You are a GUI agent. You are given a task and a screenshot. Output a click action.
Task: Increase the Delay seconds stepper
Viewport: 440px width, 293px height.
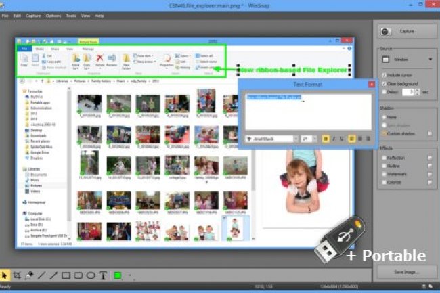[417, 90]
